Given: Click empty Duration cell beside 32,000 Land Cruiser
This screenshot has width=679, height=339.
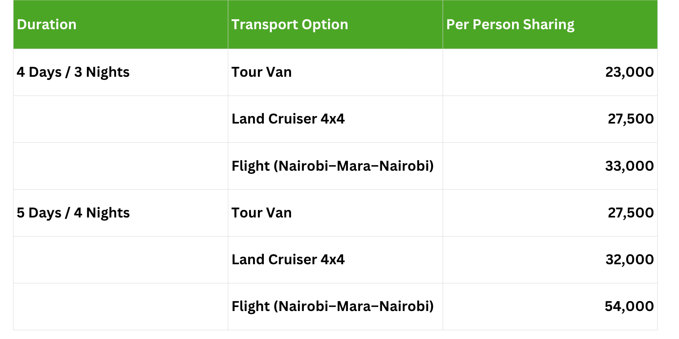Looking at the screenshot, I should (120, 260).
